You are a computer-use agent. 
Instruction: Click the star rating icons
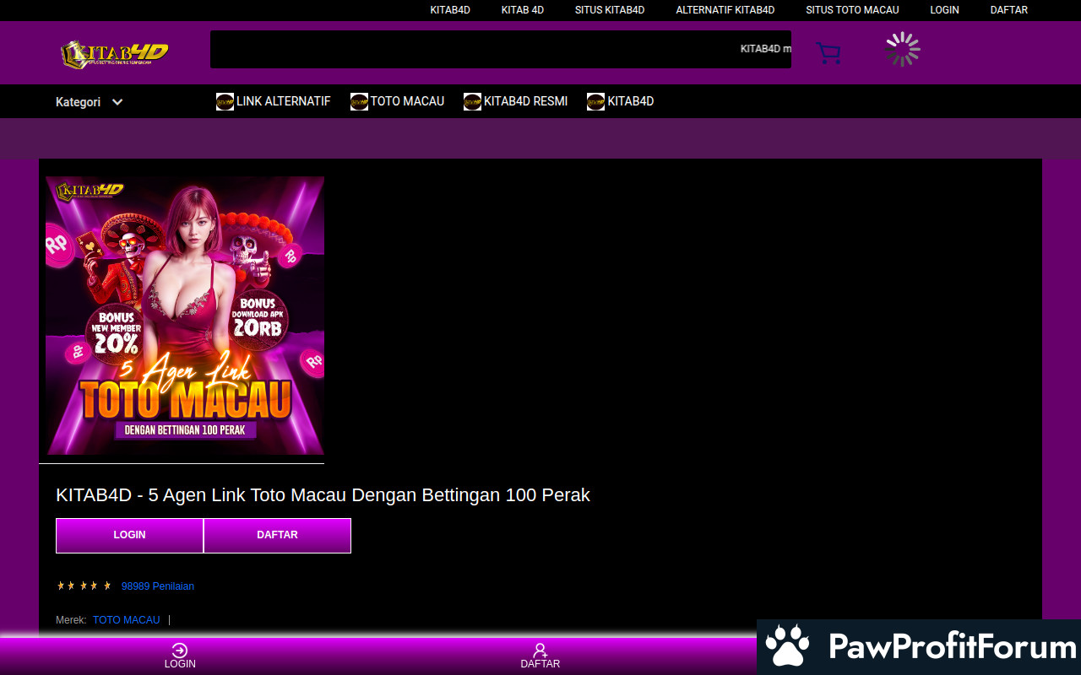[84, 586]
